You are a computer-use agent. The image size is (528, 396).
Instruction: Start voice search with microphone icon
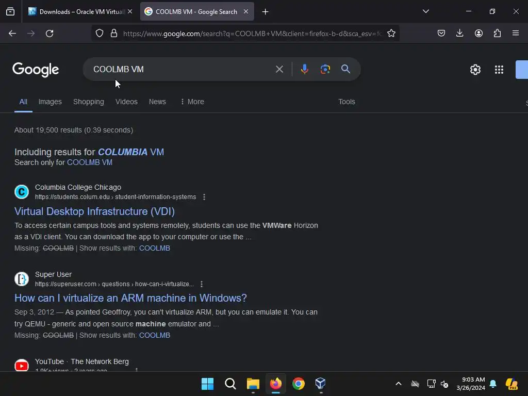[304, 69]
